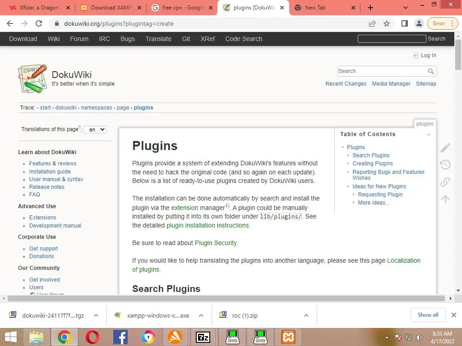
Task: Open the Development manual sidebar link
Action: click(x=55, y=226)
